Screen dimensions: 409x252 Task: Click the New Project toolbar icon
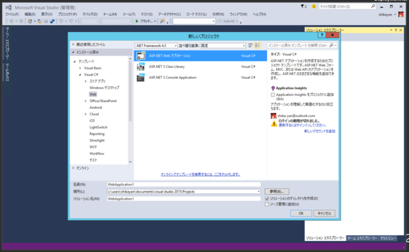click(30, 21)
